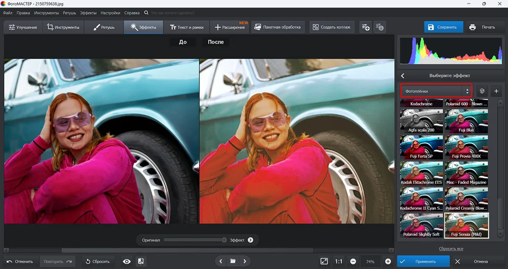
Task: Open the Файл menu
Action: click(8, 13)
